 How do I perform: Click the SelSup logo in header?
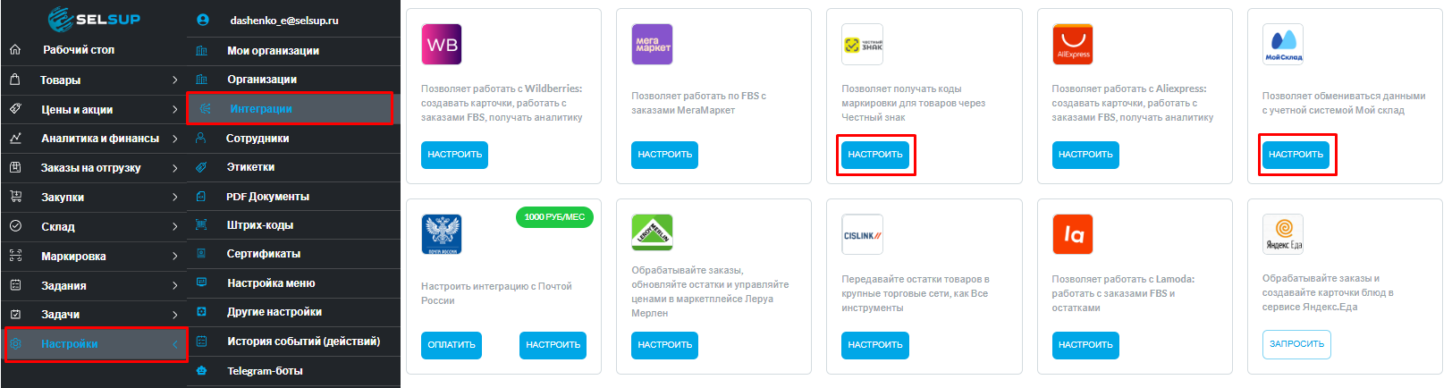click(94, 19)
